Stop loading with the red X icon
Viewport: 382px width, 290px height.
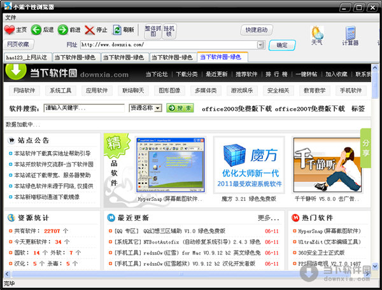pyautogui.click(x=90, y=30)
